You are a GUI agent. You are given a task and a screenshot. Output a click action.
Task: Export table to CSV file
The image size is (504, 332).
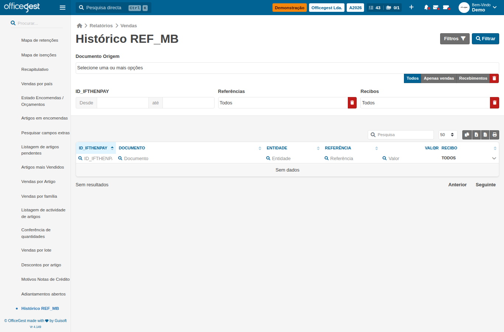click(485, 135)
